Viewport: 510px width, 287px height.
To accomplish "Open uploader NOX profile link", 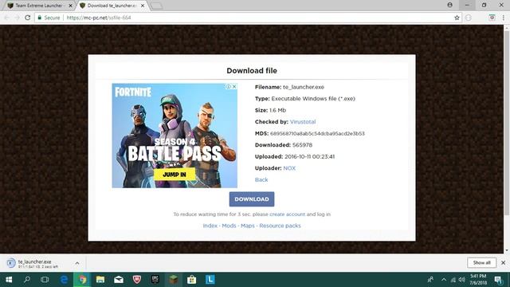I will coord(289,168).
